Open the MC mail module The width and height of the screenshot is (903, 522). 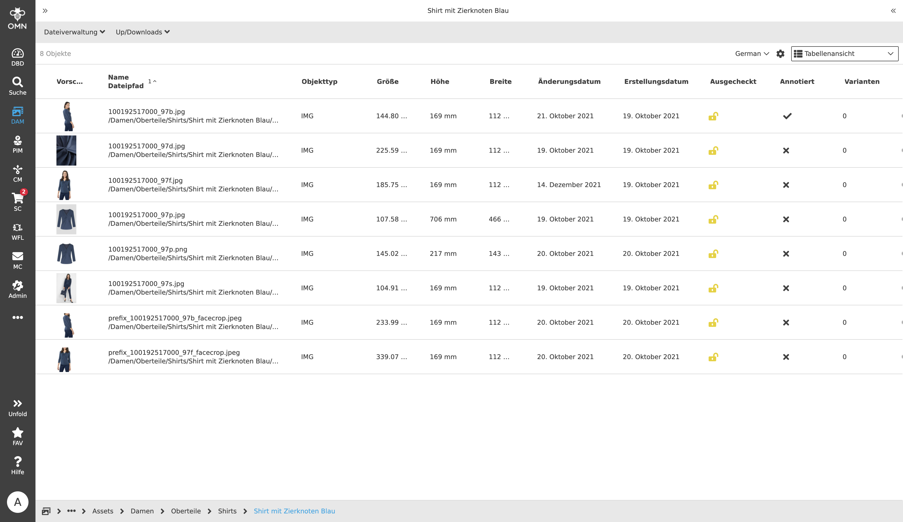(17, 260)
